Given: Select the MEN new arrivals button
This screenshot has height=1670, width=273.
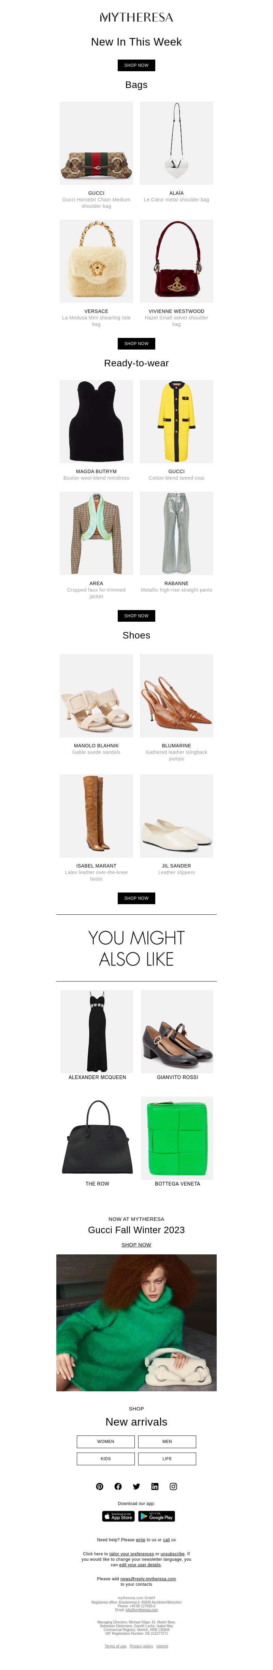Looking at the screenshot, I should pos(167,1442).
